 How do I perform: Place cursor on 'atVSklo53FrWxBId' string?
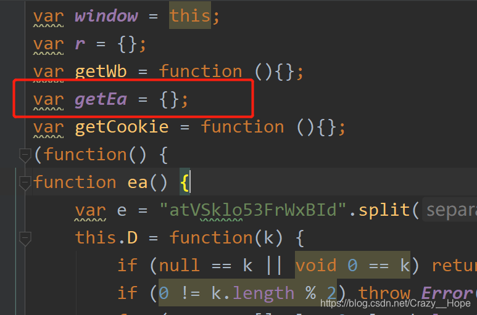[253, 210]
